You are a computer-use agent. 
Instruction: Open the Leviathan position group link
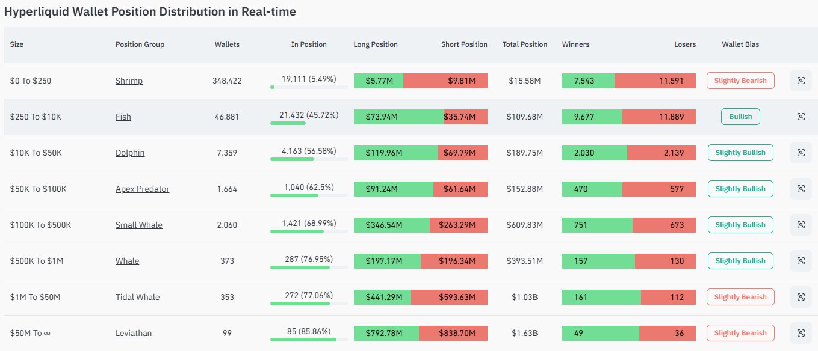click(x=133, y=333)
